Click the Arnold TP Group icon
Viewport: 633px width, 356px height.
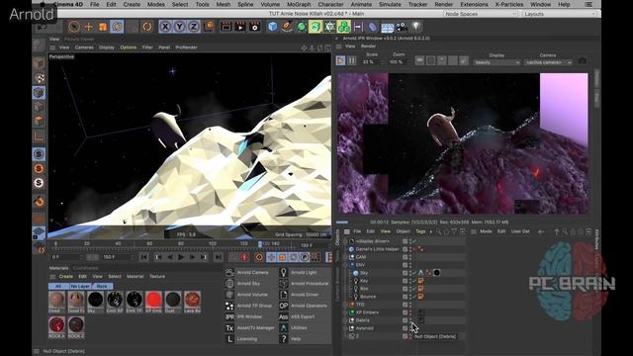coord(229,306)
